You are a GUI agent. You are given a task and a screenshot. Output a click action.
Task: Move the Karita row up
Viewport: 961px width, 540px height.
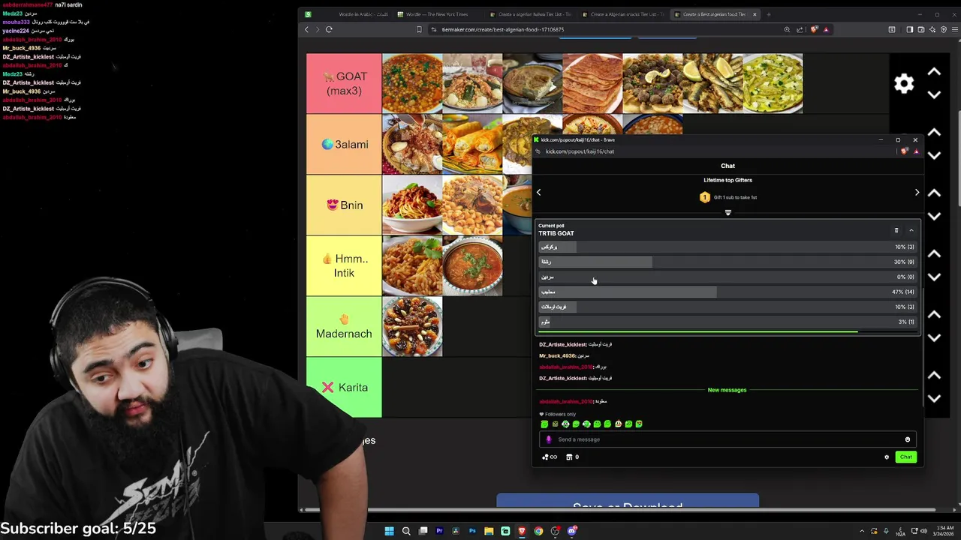pos(934,375)
